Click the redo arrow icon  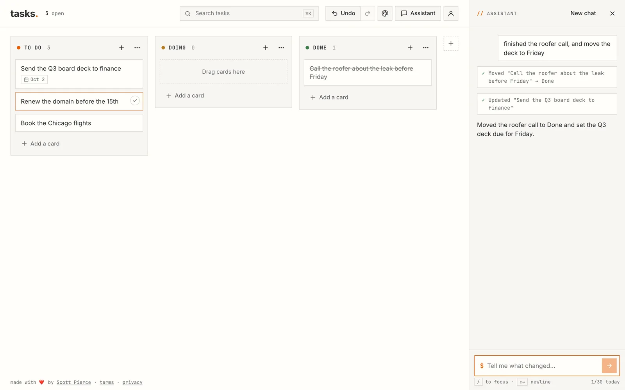coord(368,13)
